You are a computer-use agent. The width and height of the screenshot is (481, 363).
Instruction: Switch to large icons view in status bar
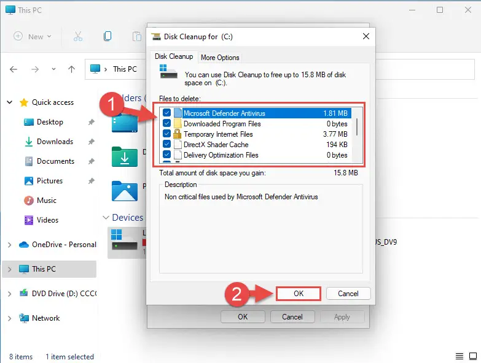point(473,356)
